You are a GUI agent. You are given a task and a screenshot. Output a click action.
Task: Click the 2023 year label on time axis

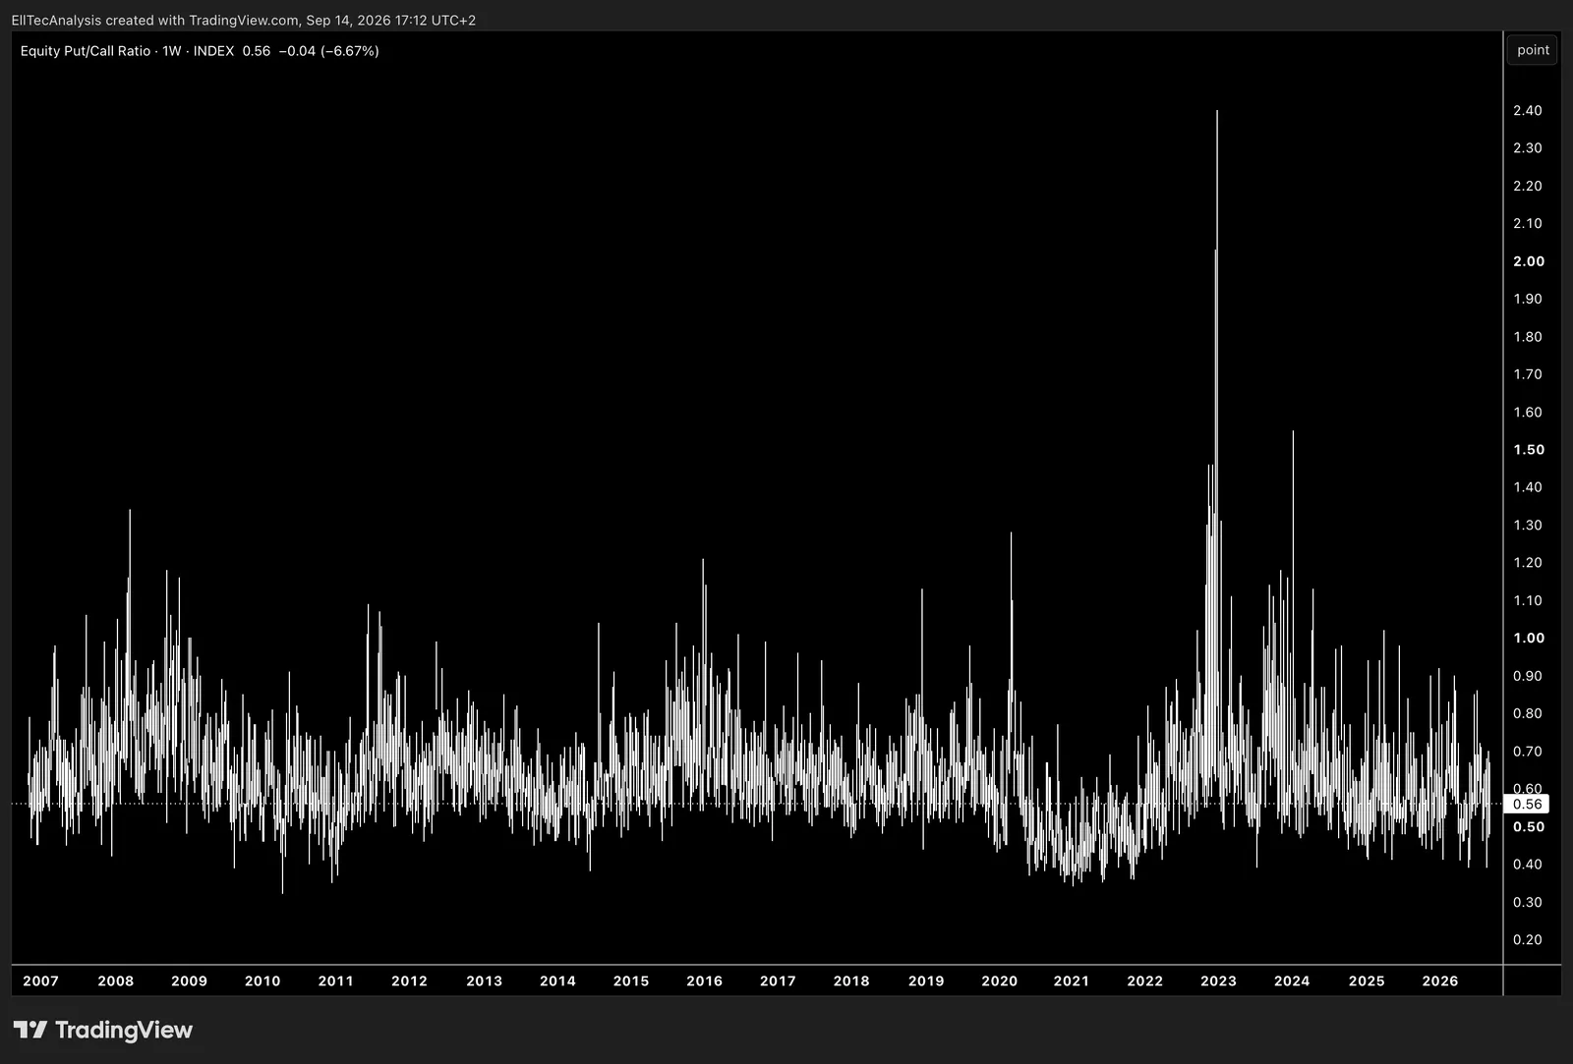(x=1218, y=980)
